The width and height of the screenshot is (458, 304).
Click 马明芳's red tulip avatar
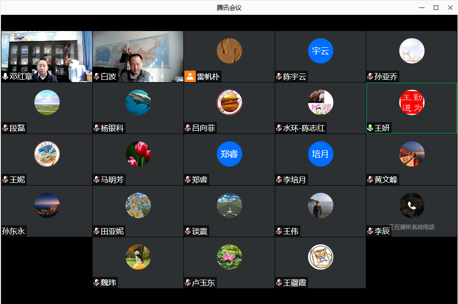coord(138,154)
